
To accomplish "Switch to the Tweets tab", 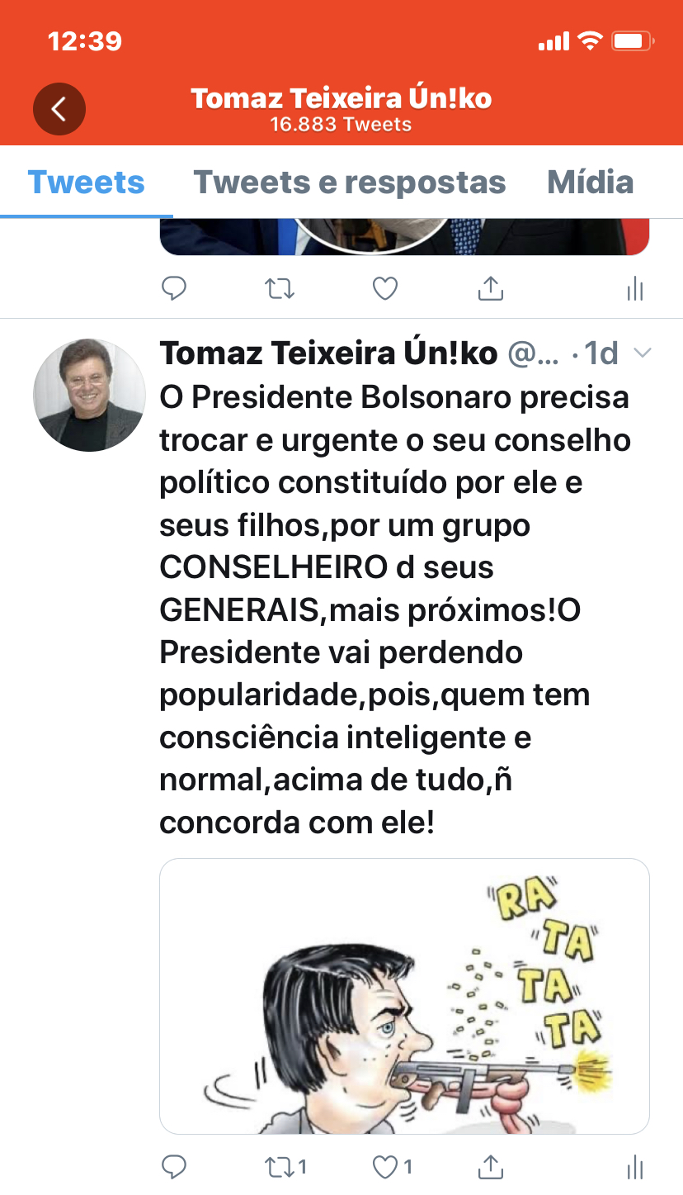I will [x=87, y=183].
